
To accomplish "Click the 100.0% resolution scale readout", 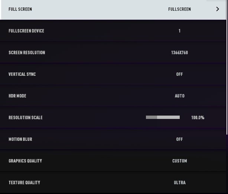I will point(198,118).
